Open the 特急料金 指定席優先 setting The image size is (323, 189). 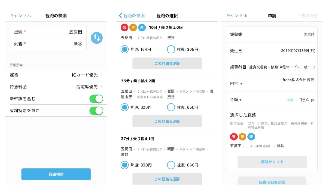[x=56, y=87]
